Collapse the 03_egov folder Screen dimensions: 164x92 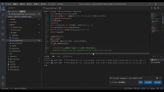[14, 33]
